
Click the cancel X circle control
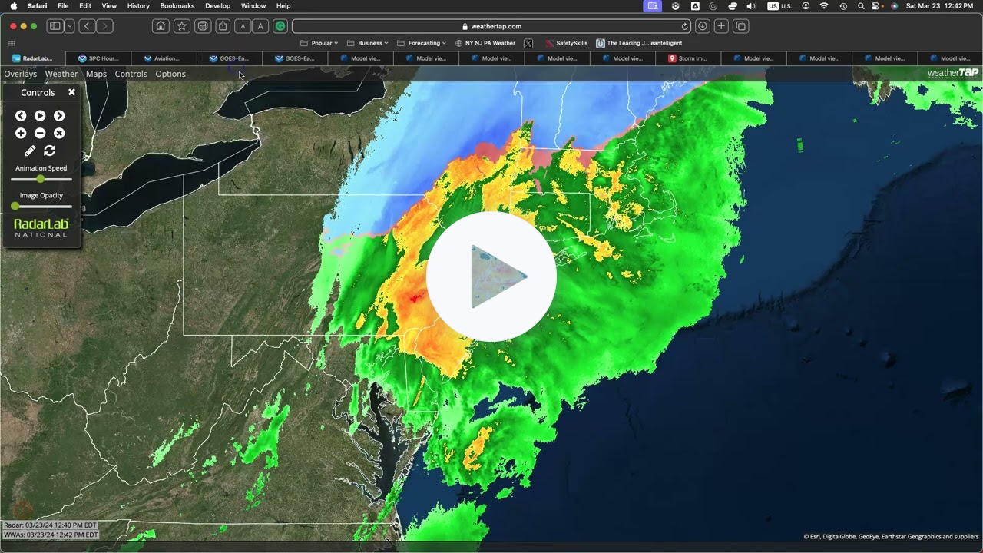59,133
